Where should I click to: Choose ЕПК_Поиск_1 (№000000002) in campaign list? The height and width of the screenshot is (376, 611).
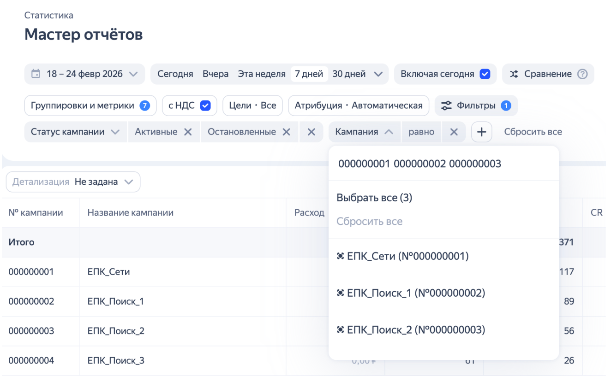pyautogui.click(x=443, y=293)
